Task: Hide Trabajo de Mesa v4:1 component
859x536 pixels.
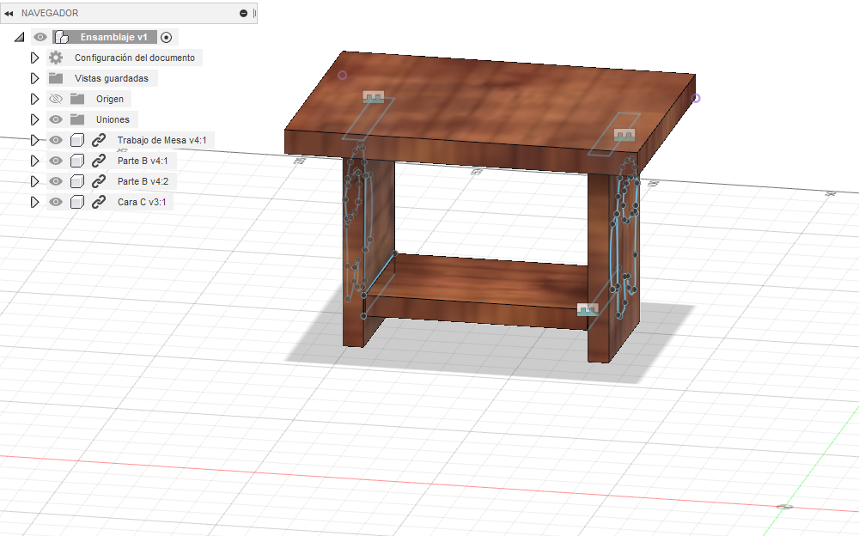Action: click(x=56, y=140)
